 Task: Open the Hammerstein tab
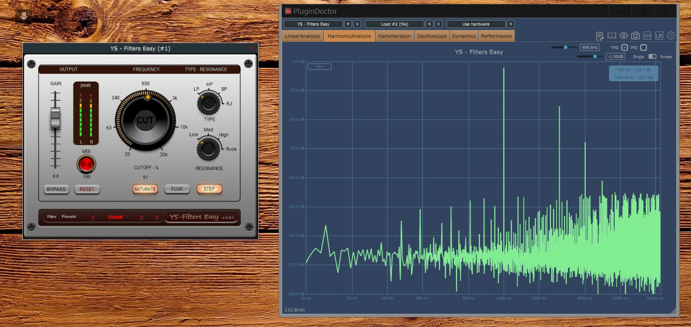click(395, 36)
